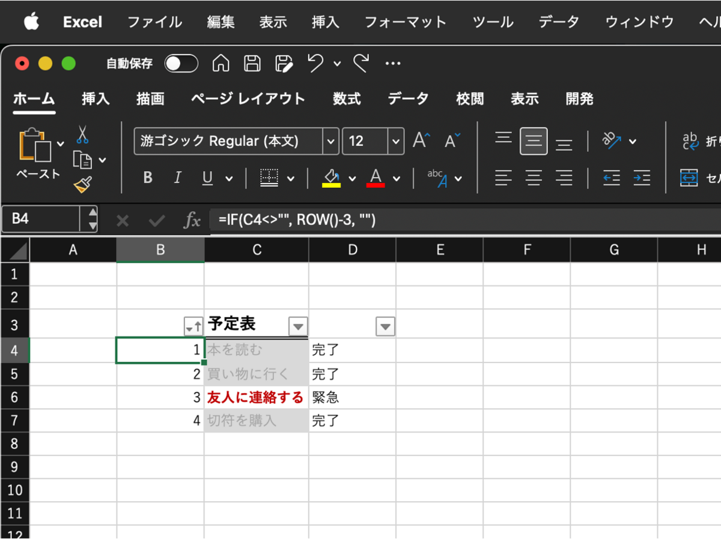
Task: Apply yellow fill color
Action: (x=332, y=178)
